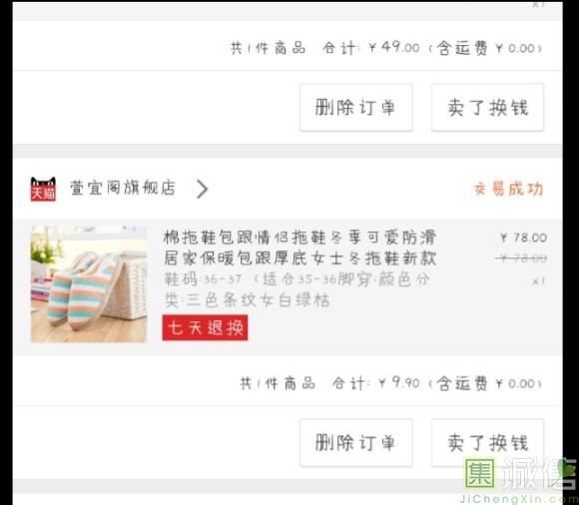
Task: Tap 删除订单 on the ¥49.00 order
Action: coord(356,108)
